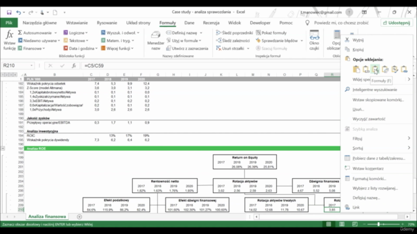Choose Usuń... in context menu
The height and width of the screenshot is (234, 417).
pos(358,109)
